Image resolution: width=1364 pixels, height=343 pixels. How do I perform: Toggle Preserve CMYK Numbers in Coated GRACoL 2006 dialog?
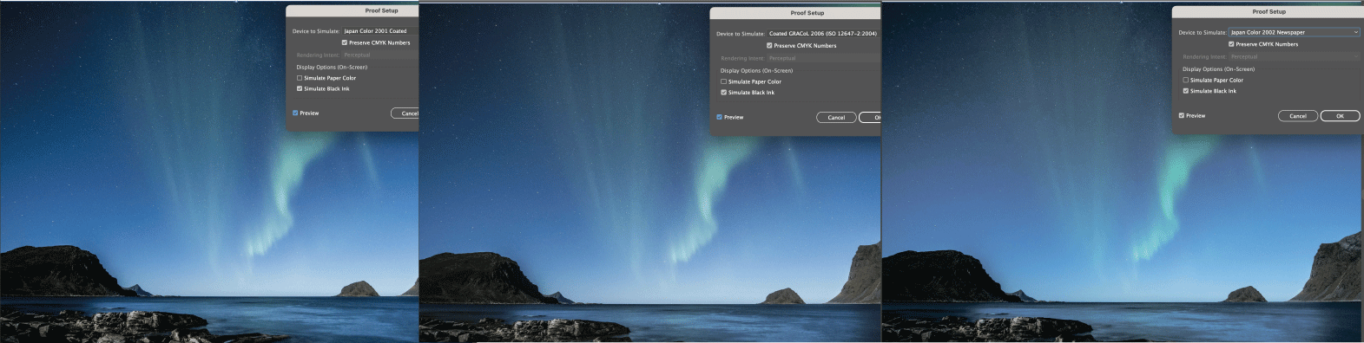[769, 46]
